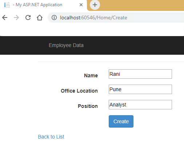View site information via the info icon
The image size is (184, 144).
click(x=54, y=17)
